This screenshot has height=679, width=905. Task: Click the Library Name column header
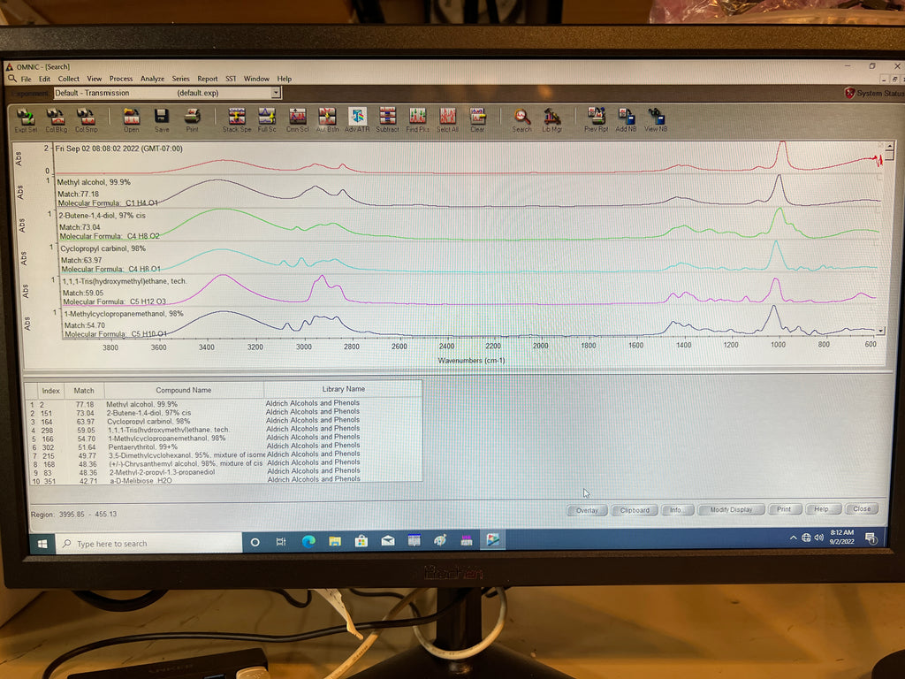point(344,390)
